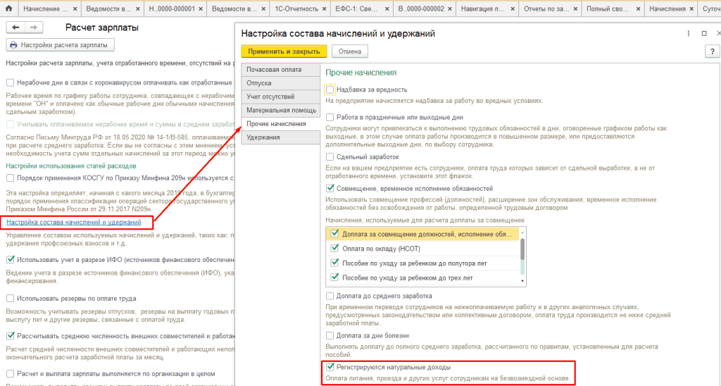721x386 pixels.
Task: Select the Отпуска section
Action: point(280,83)
